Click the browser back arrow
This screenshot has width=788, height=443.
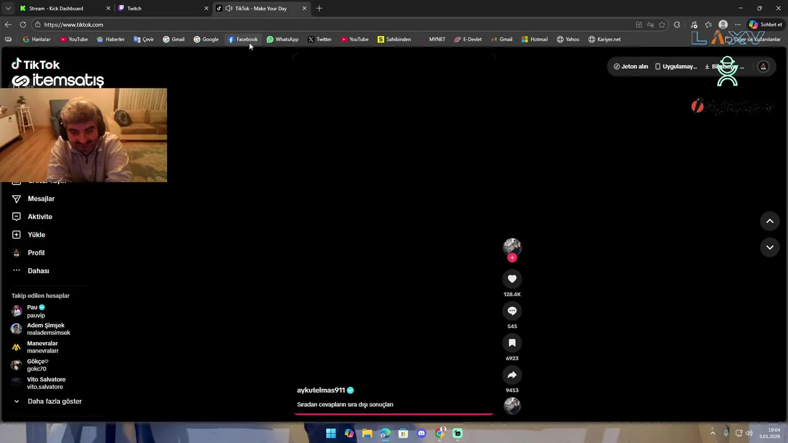(x=7, y=25)
